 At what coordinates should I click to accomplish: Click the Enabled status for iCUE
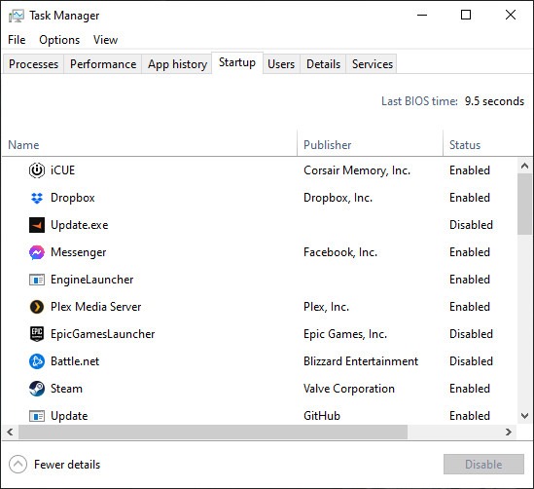(470, 170)
